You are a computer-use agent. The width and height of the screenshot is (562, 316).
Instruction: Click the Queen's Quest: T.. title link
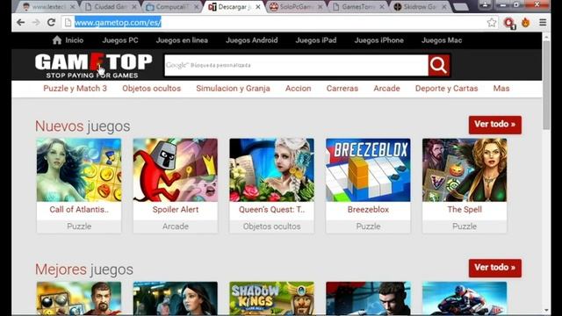(271, 210)
